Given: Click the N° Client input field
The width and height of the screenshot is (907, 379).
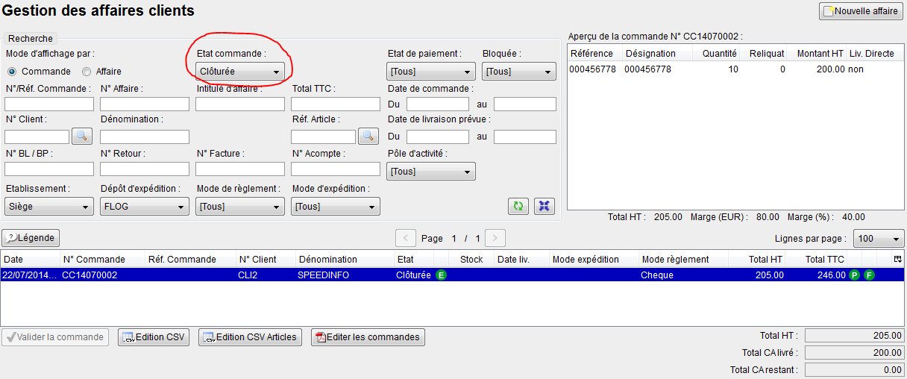Looking at the screenshot, I should [37, 137].
